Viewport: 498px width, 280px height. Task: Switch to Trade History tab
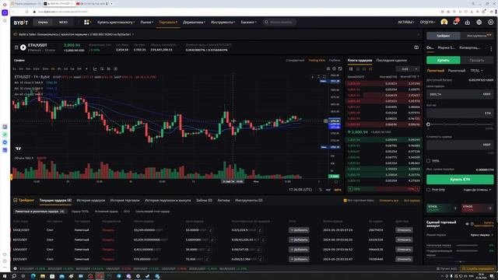point(124,201)
